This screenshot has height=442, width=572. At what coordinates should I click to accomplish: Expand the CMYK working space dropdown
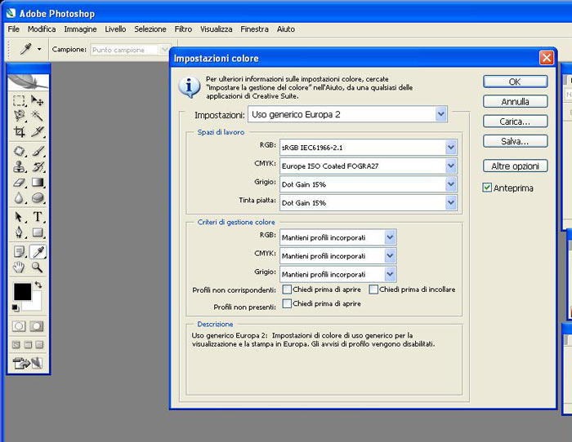[x=450, y=166]
